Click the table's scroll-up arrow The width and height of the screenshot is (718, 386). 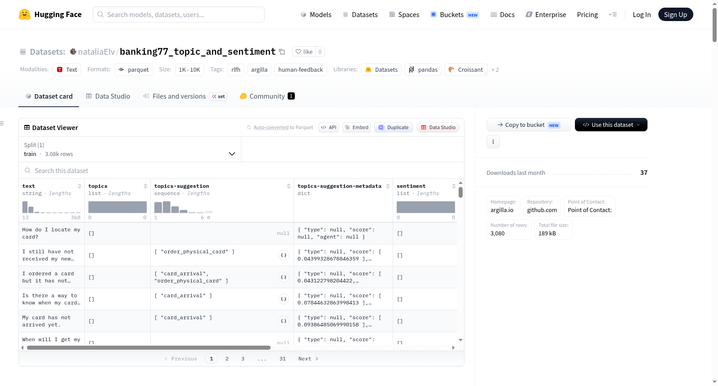(x=460, y=183)
